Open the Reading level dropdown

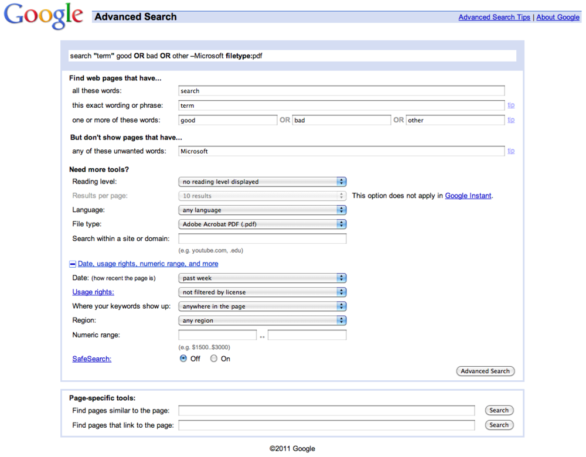(262, 182)
